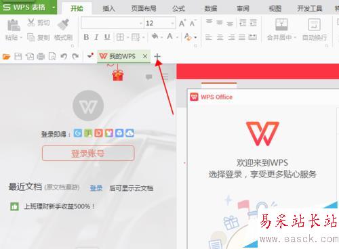Expand the clear formatting dropdown arrow
Screen dimensions: 339x249
(x=195, y=37)
